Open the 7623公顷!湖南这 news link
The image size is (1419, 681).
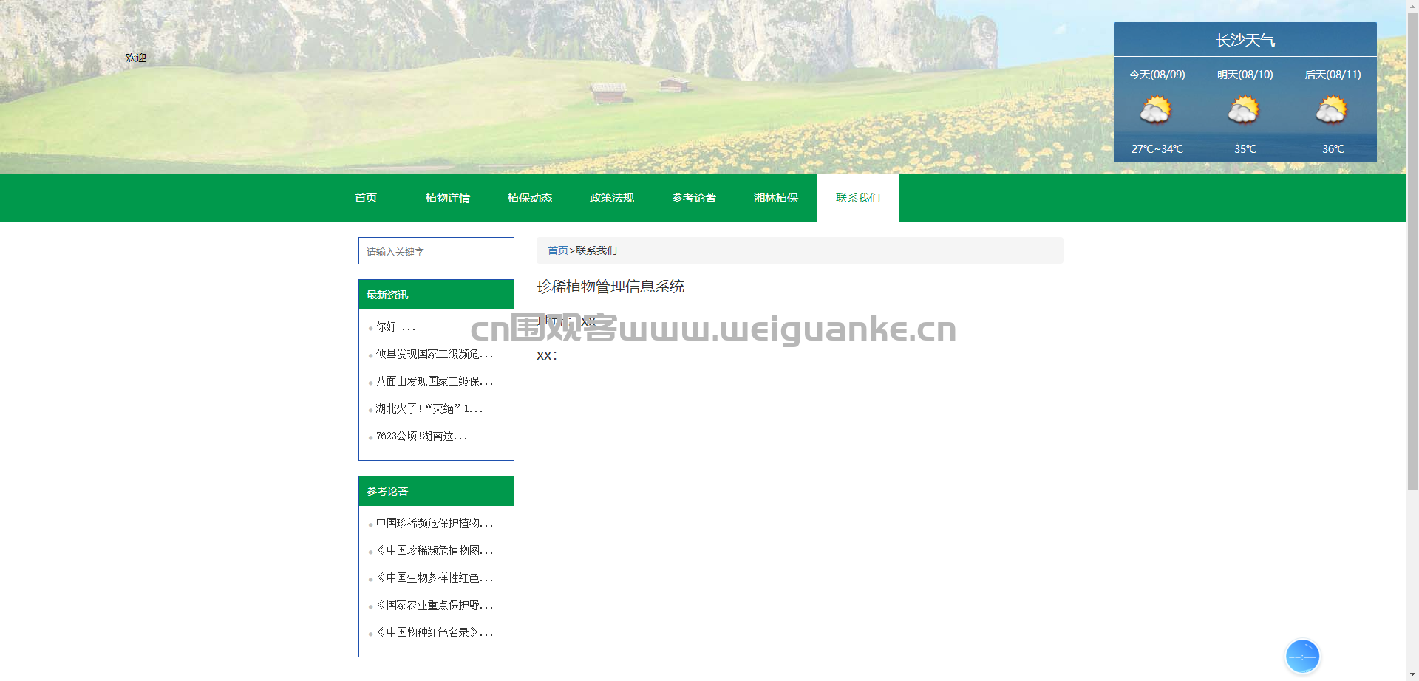point(421,437)
